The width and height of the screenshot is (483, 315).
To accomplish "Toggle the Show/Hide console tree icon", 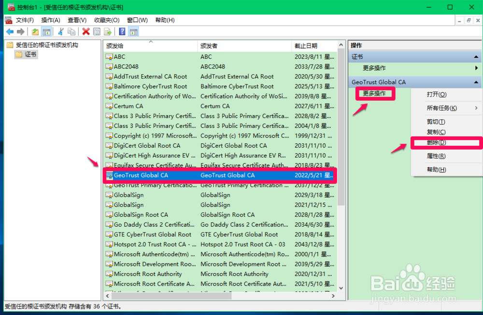I will 46,32.
